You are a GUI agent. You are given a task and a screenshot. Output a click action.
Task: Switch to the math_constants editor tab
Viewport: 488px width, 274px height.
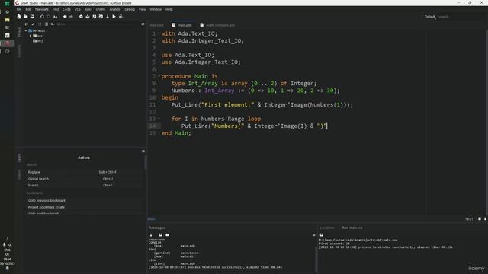coord(217,25)
